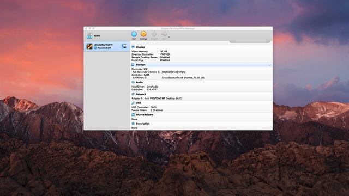Click the Tools label in sidebar
Screen dimensions: 349x196
97,36
